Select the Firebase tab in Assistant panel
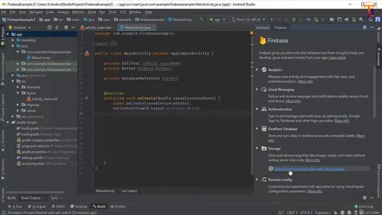The image size is (382, 215). [281, 27]
